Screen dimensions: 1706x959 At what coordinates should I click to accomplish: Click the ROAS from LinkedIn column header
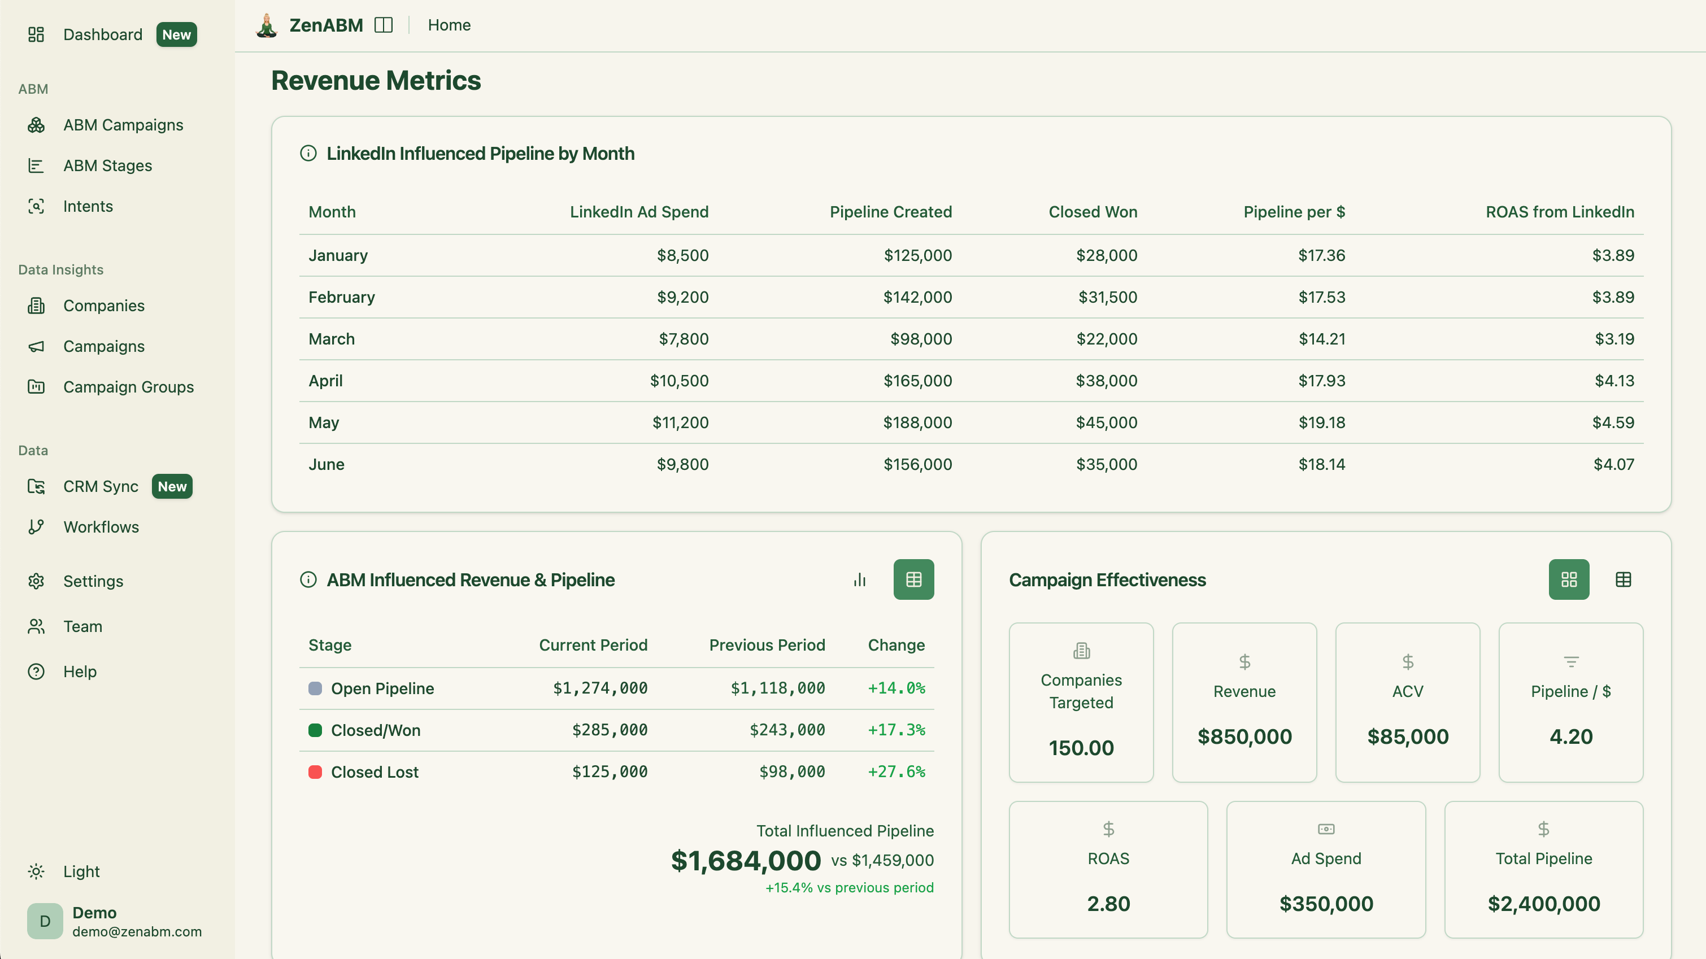tap(1560, 212)
